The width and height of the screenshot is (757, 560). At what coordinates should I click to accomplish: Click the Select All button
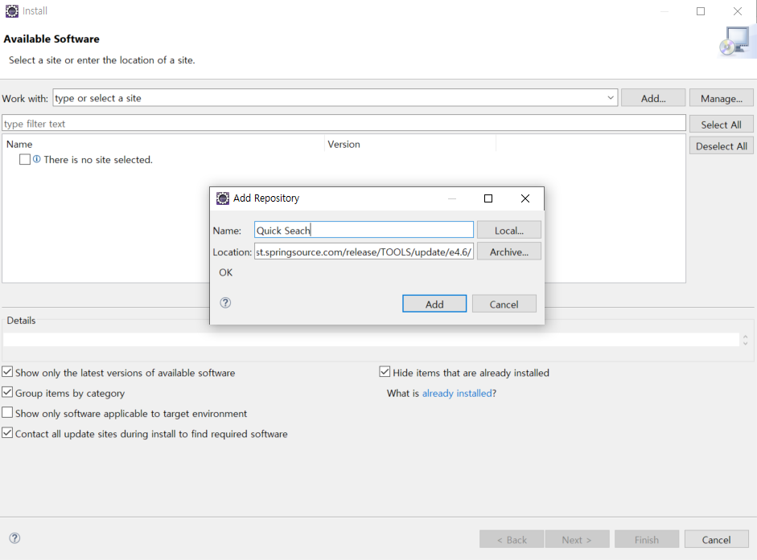pyautogui.click(x=722, y=125)
